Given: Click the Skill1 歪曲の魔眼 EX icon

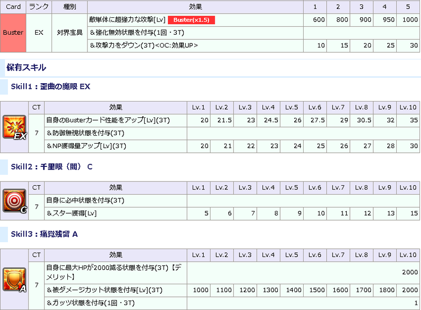Looking at the screenshot, I should 15,127.
